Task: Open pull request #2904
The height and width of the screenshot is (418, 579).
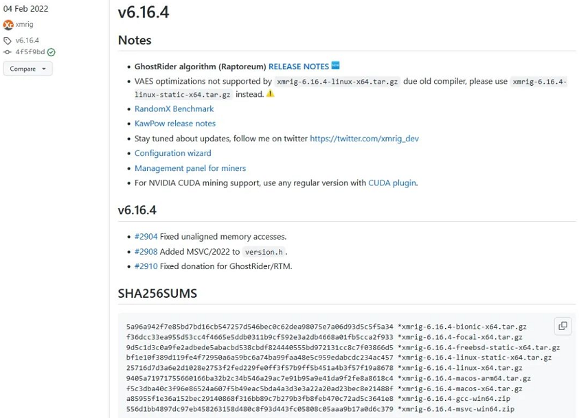Action: click(x=146, y=237)
